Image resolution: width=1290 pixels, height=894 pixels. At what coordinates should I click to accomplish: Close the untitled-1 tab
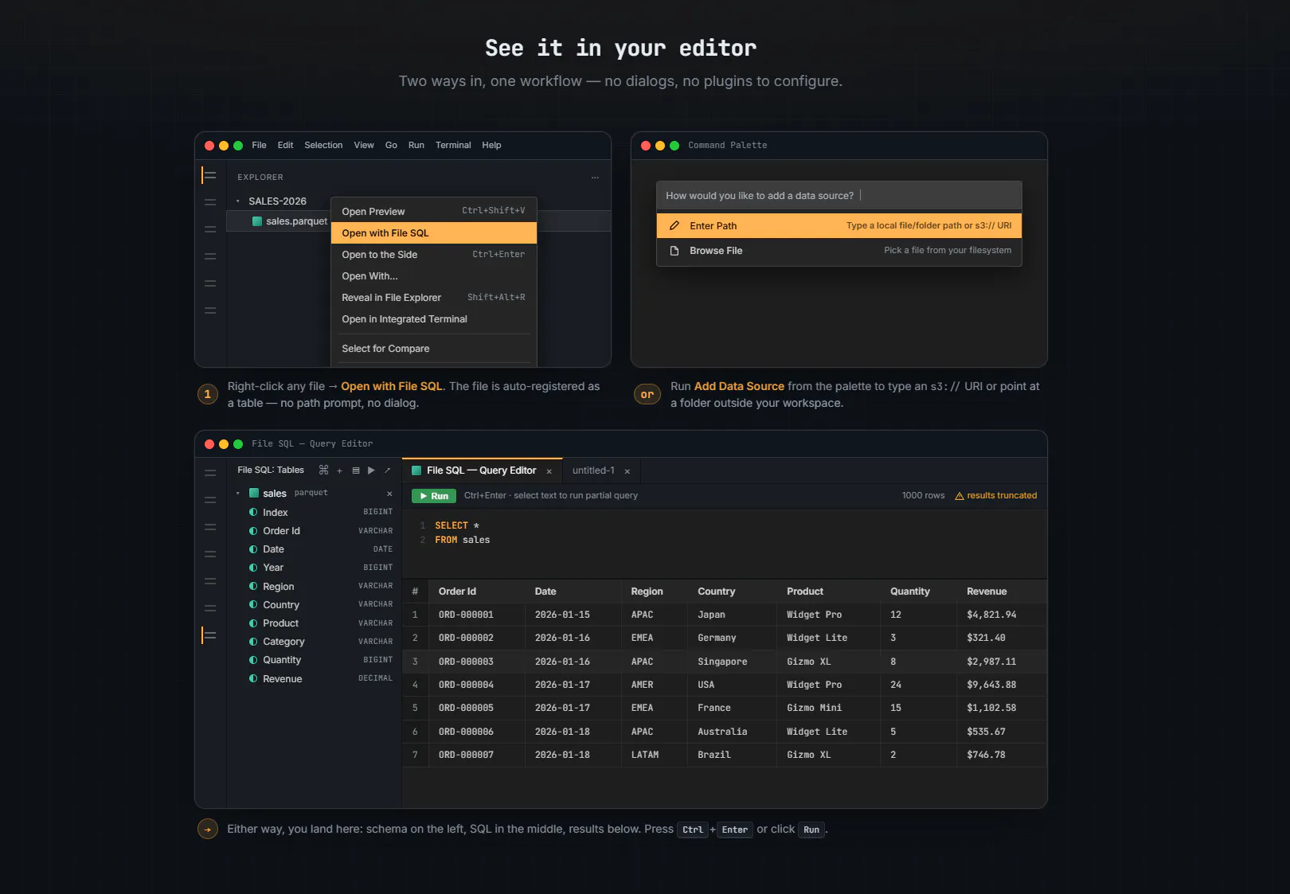(x=627, y=471)
